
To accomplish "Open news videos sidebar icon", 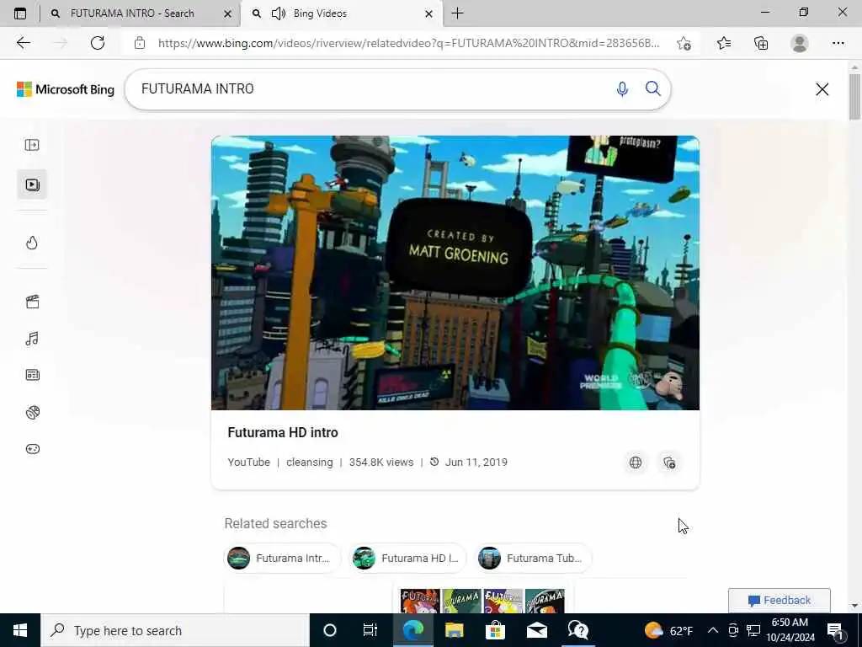I will pos(32,375).
